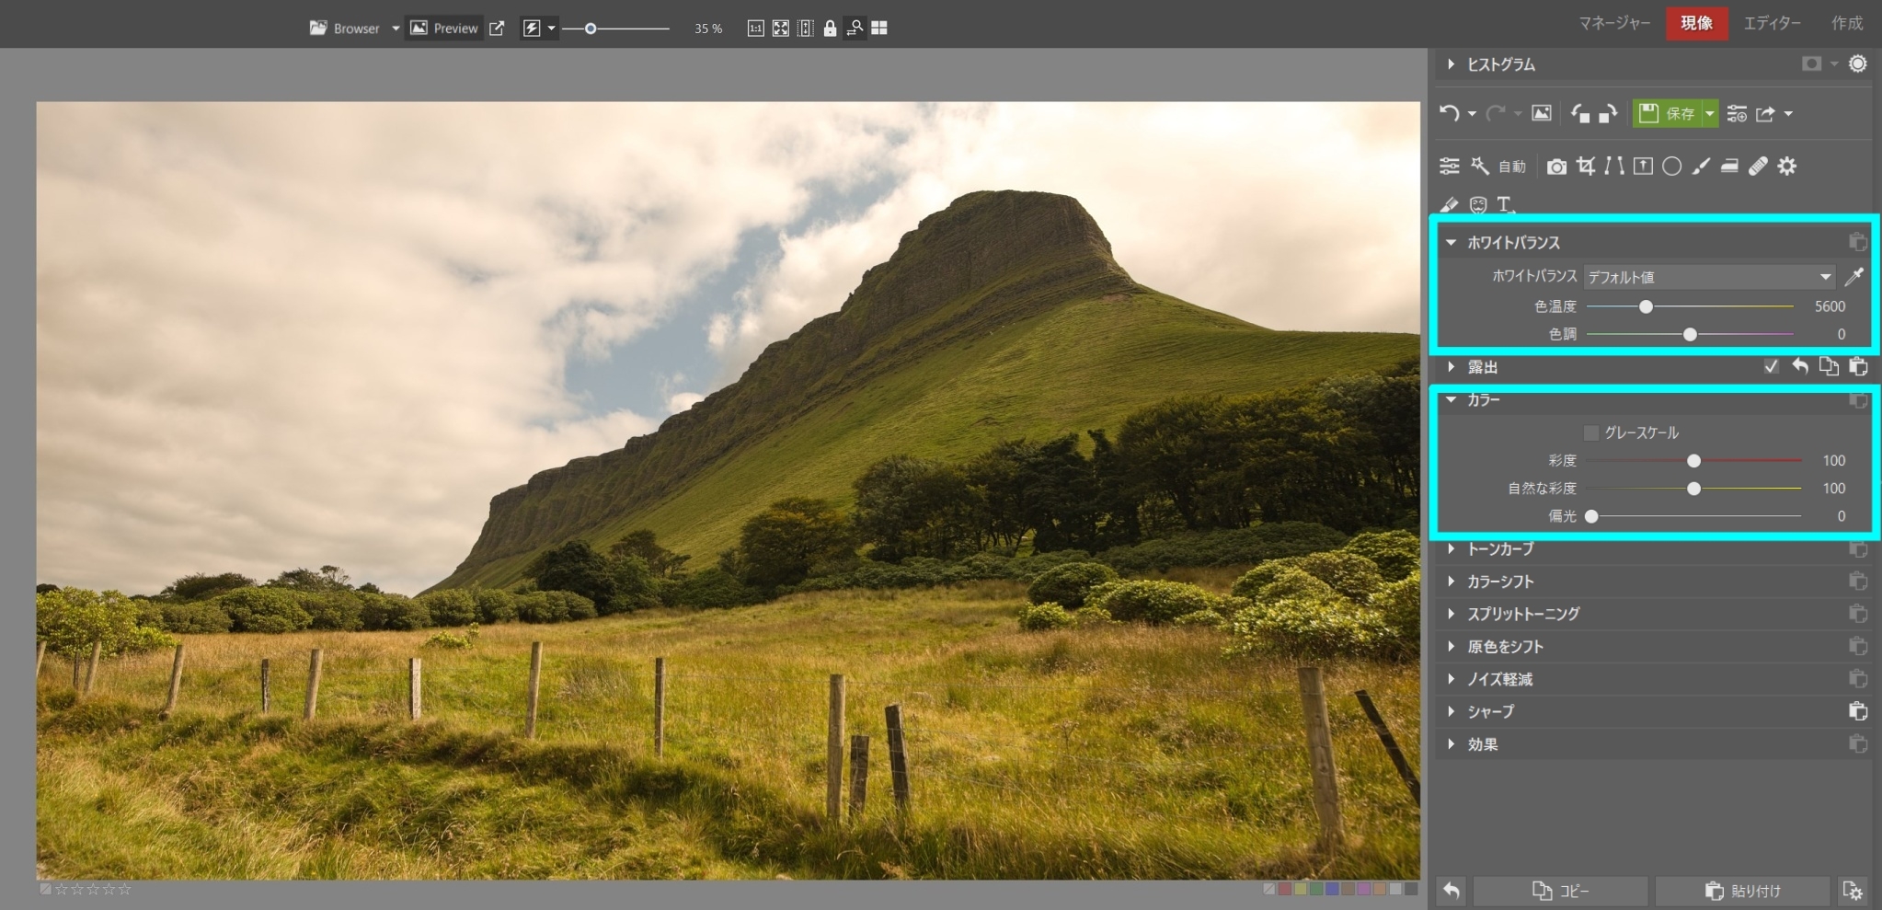Open the save button dropdown arrow
This screenshot has width=1882, height=910.
pos(1709,113)
